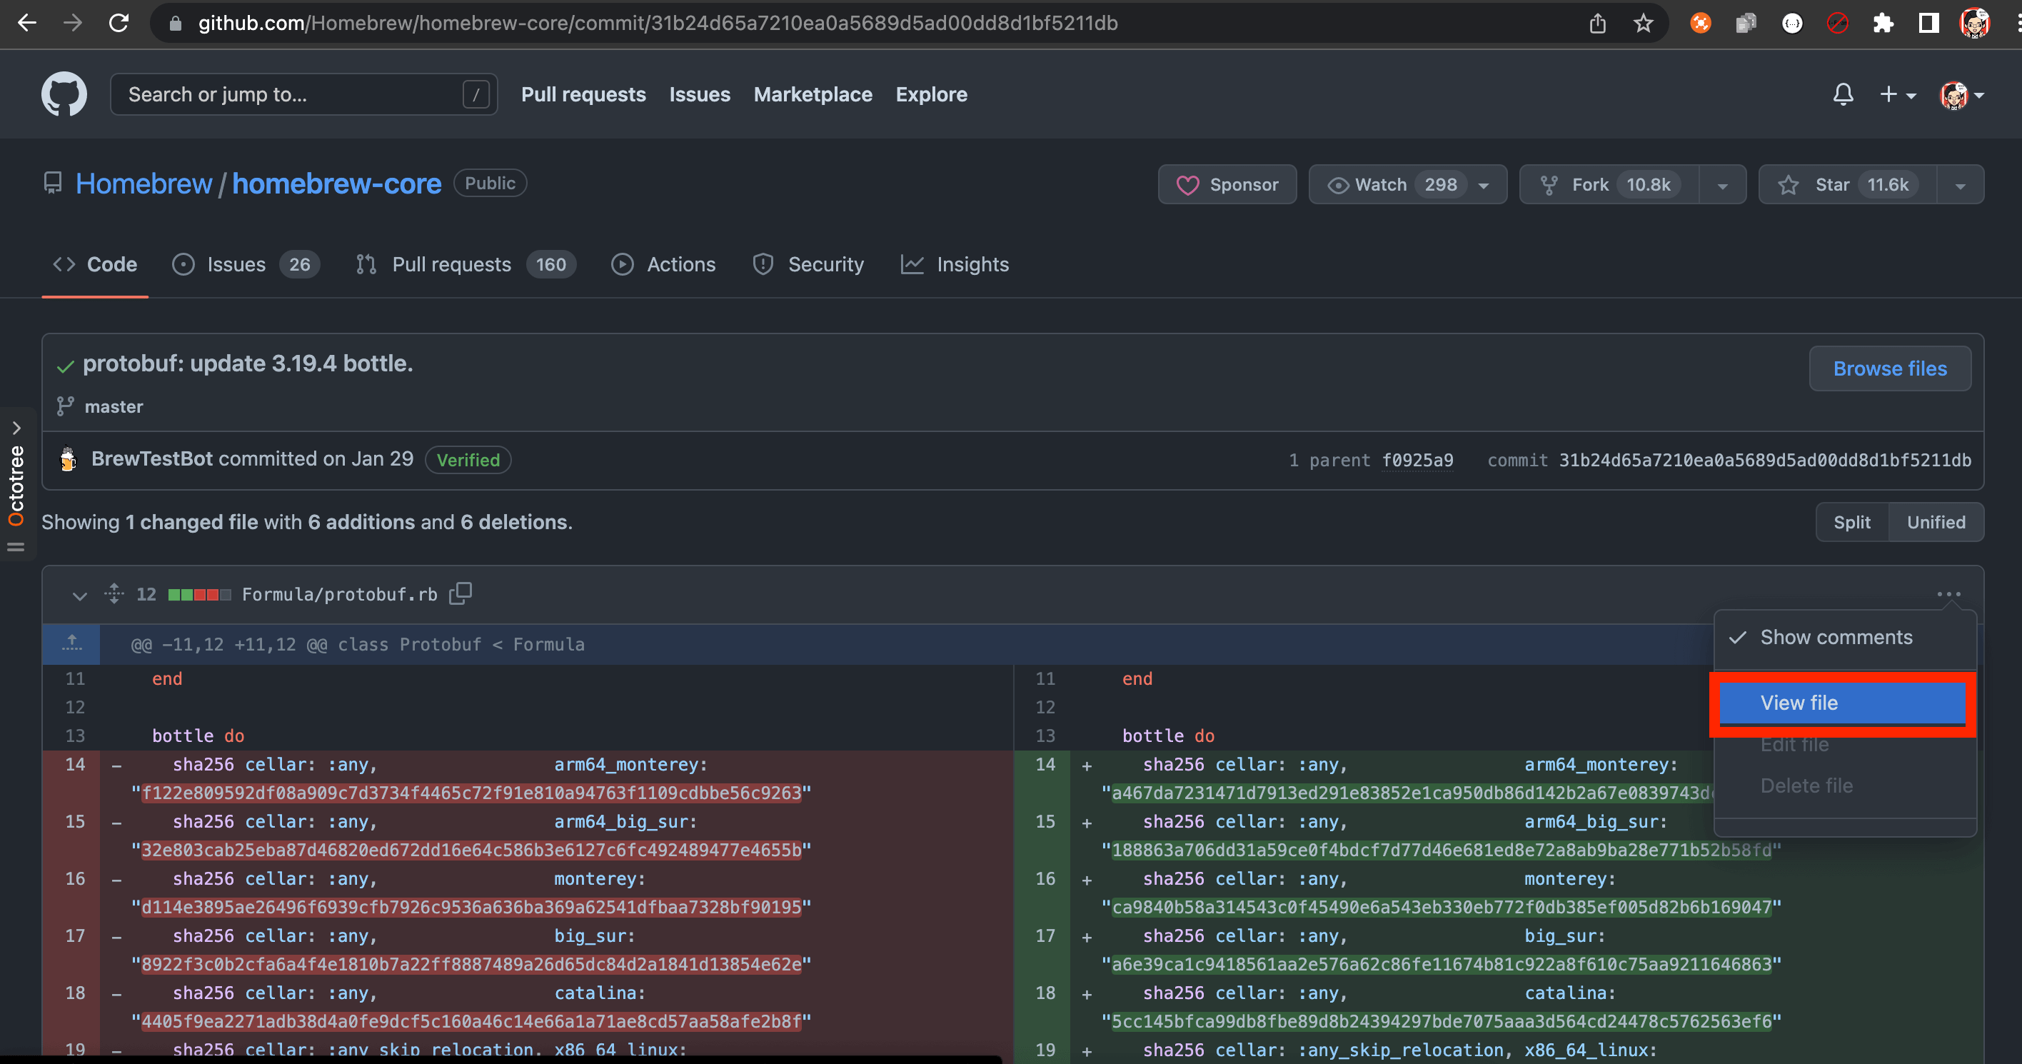Open Pull requests in top navigation
The image size is (2022, 1064).
tap(583, 94)
